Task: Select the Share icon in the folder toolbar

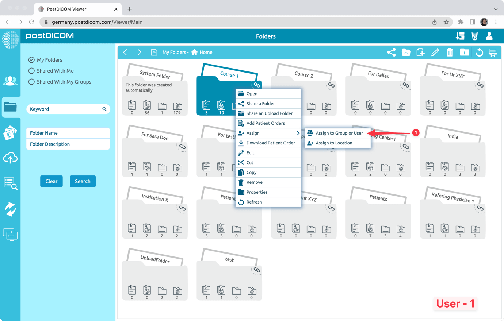Action: (x=391, y=52)
